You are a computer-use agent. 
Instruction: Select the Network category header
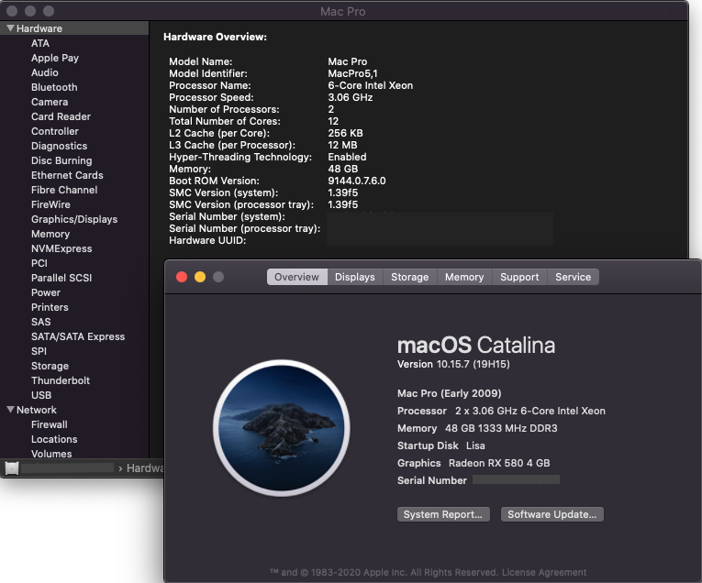[37, 410]
